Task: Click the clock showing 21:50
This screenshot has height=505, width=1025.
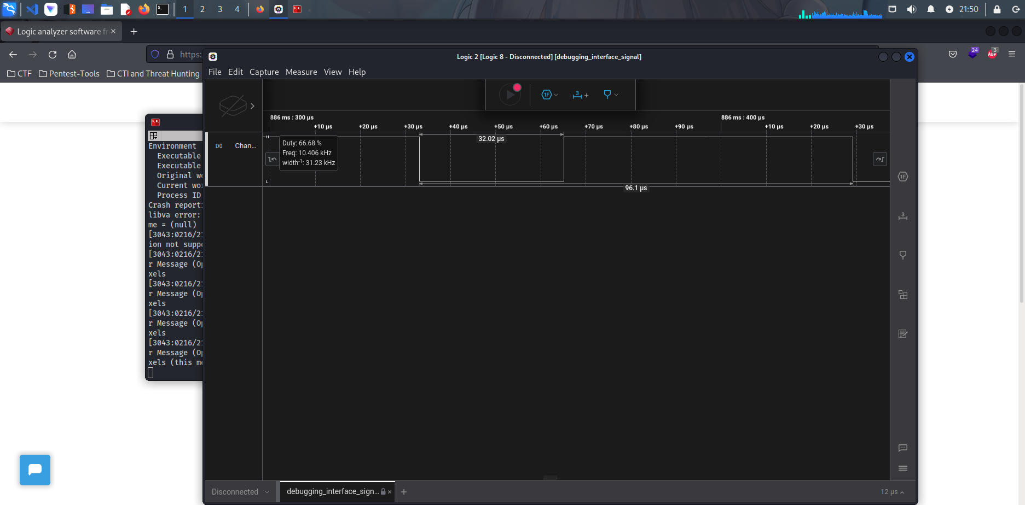Action: [x=969, y=9]
